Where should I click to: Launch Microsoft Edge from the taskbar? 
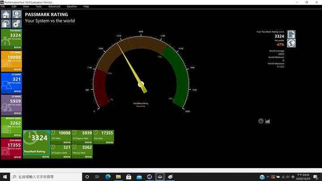pyautogui.click(x=108, y=177)
